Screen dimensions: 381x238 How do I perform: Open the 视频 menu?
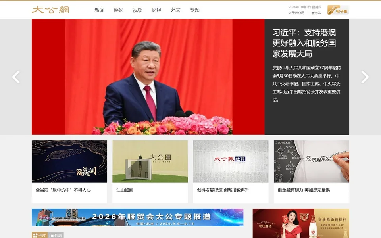pyautogui.click(x=138, y=10)
